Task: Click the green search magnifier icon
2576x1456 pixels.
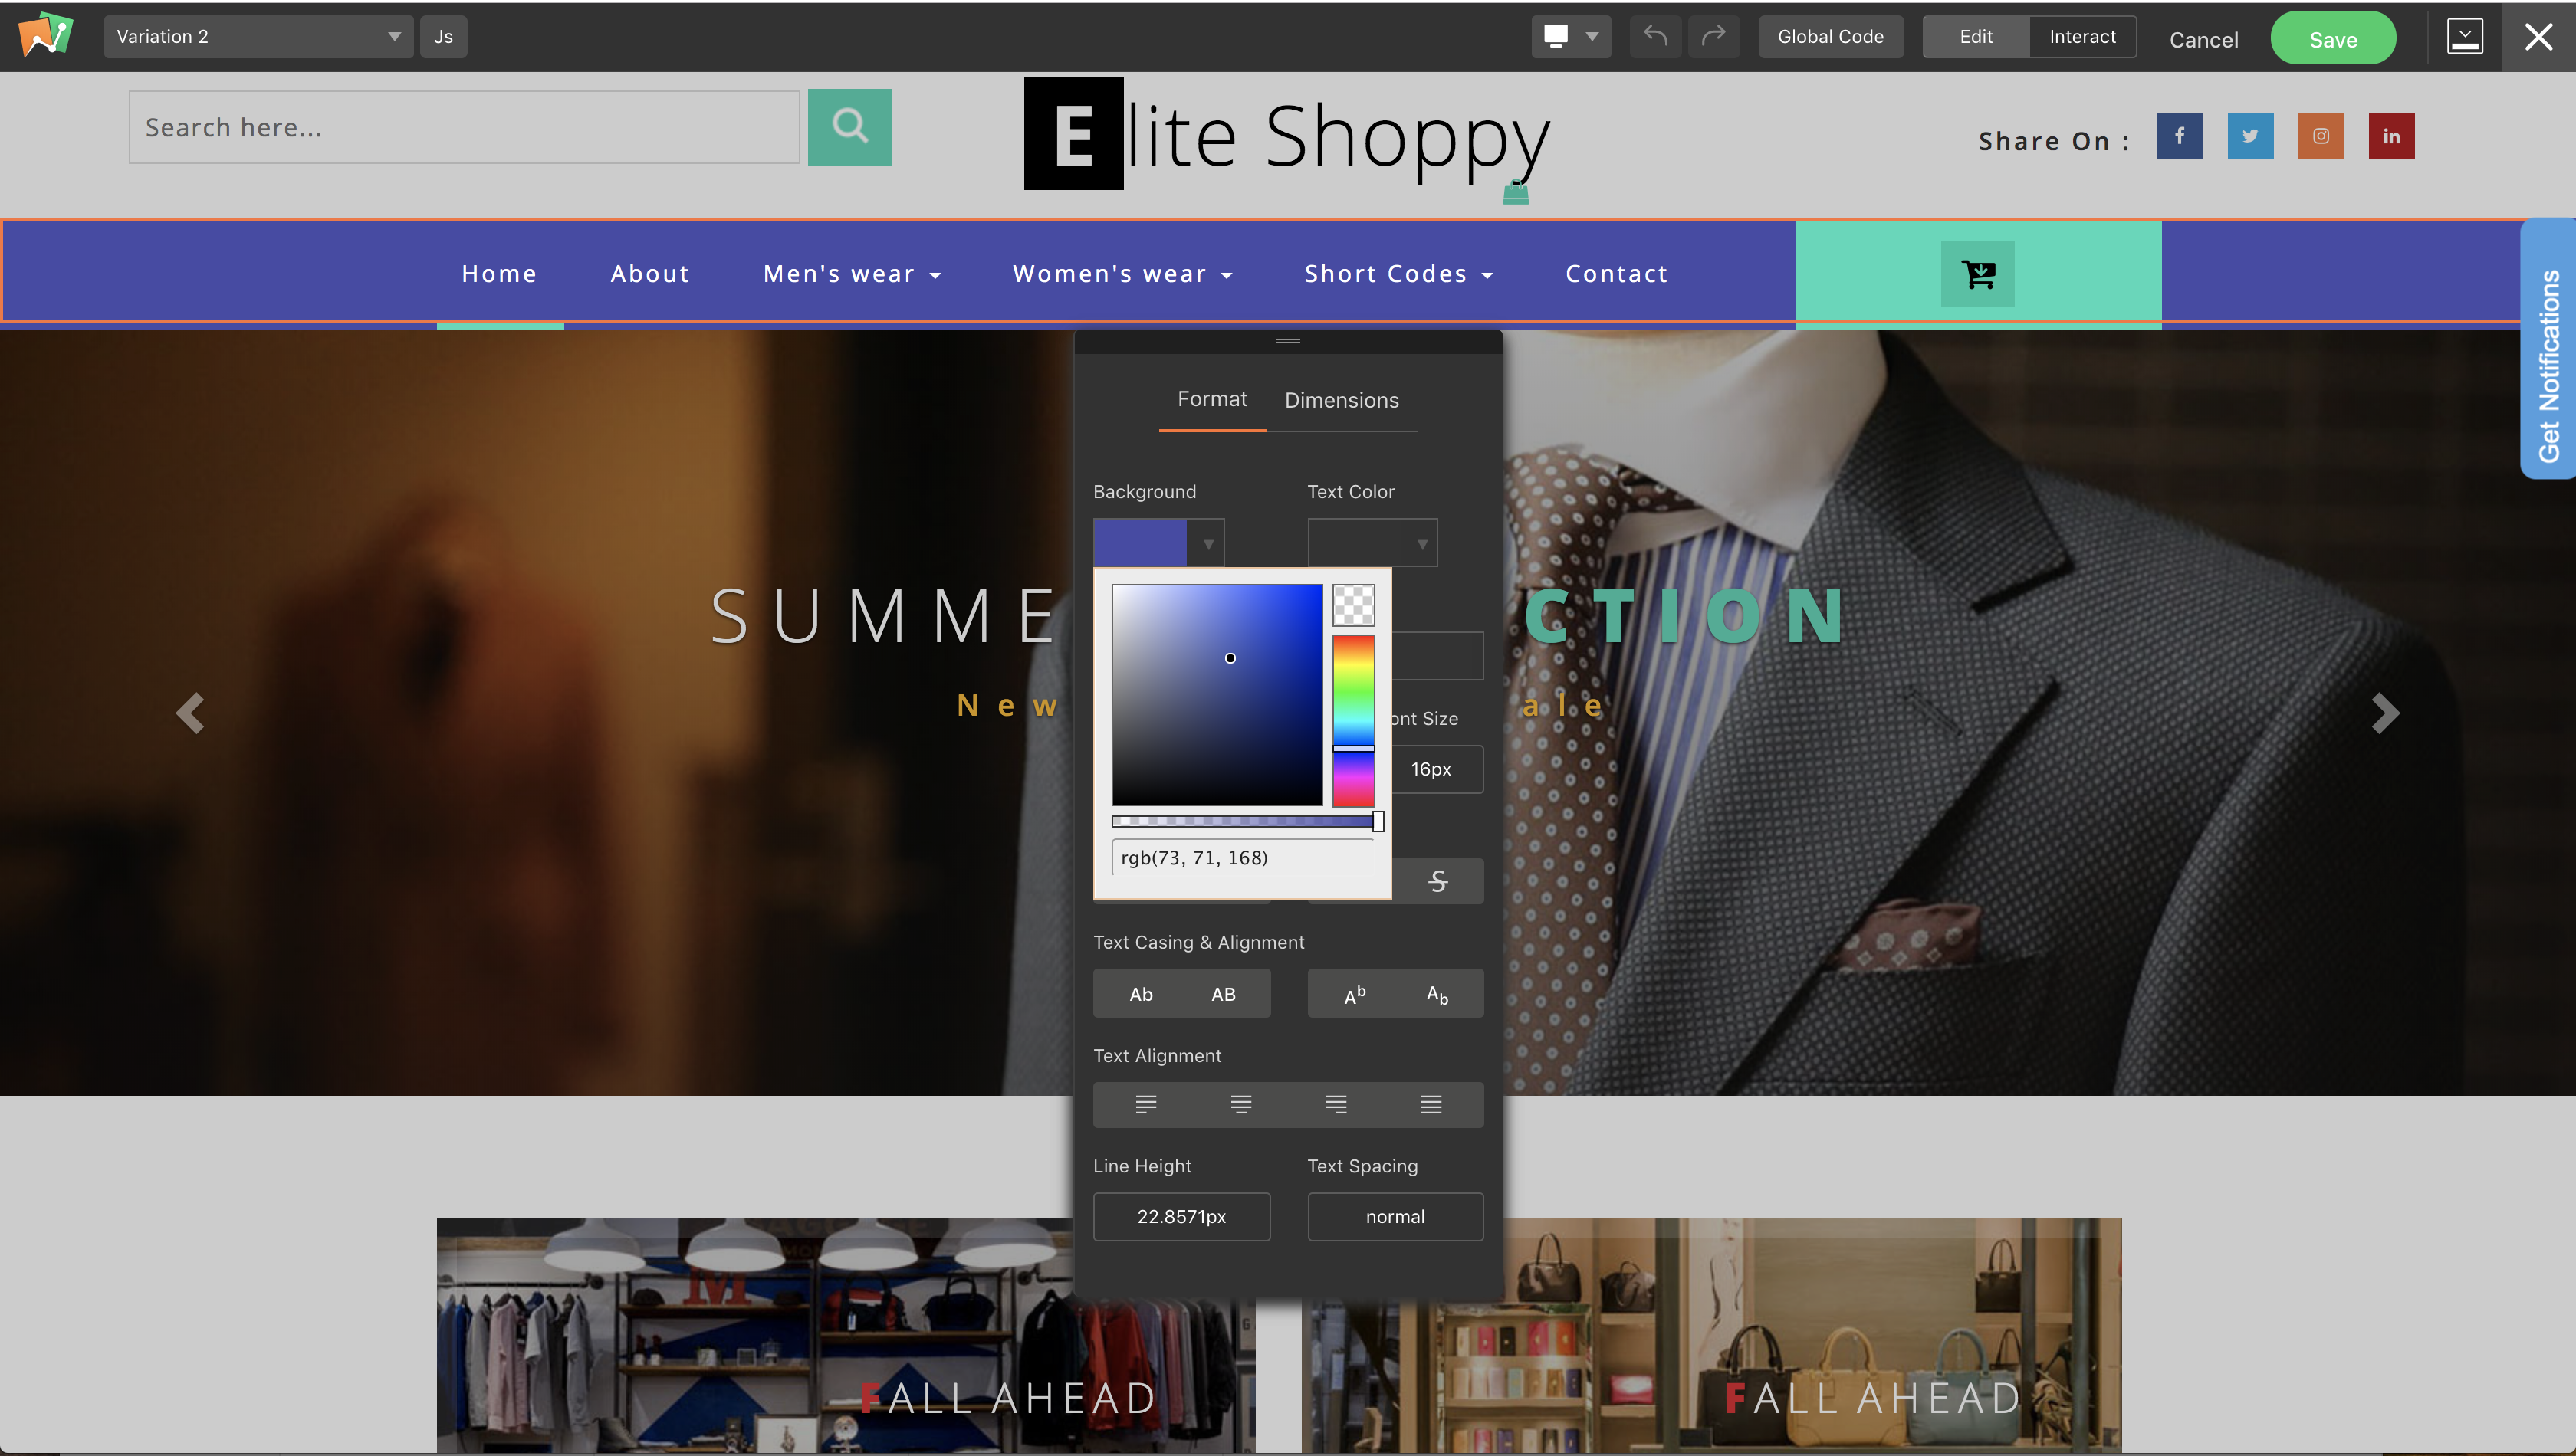Action: click(849, 127)
